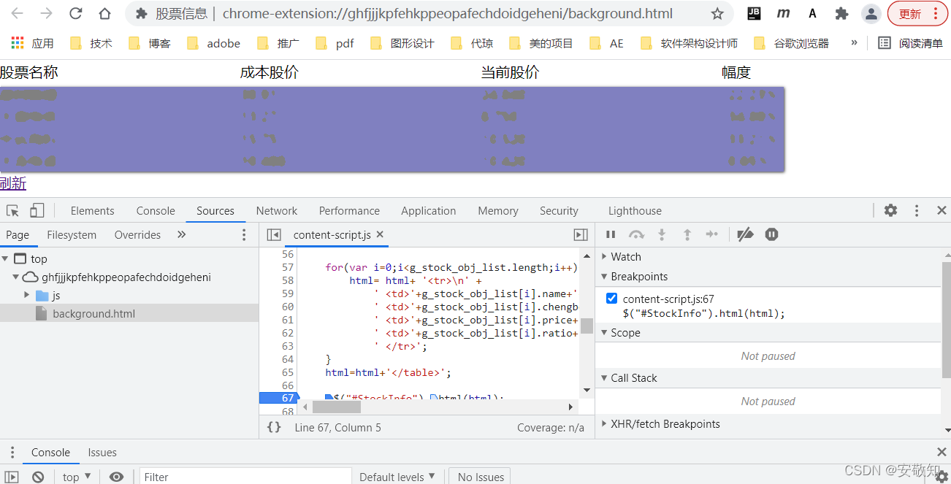Reload the page with refresh icon
This screenshot has height=484, width=951.
75,13
